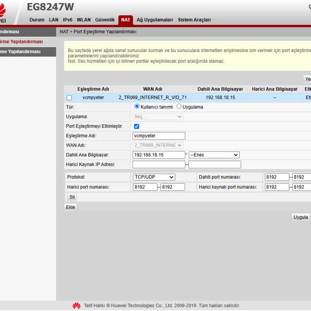311x311 pixels.
Task: Open the --Enes host dropdown
Action: click(214, 155)
